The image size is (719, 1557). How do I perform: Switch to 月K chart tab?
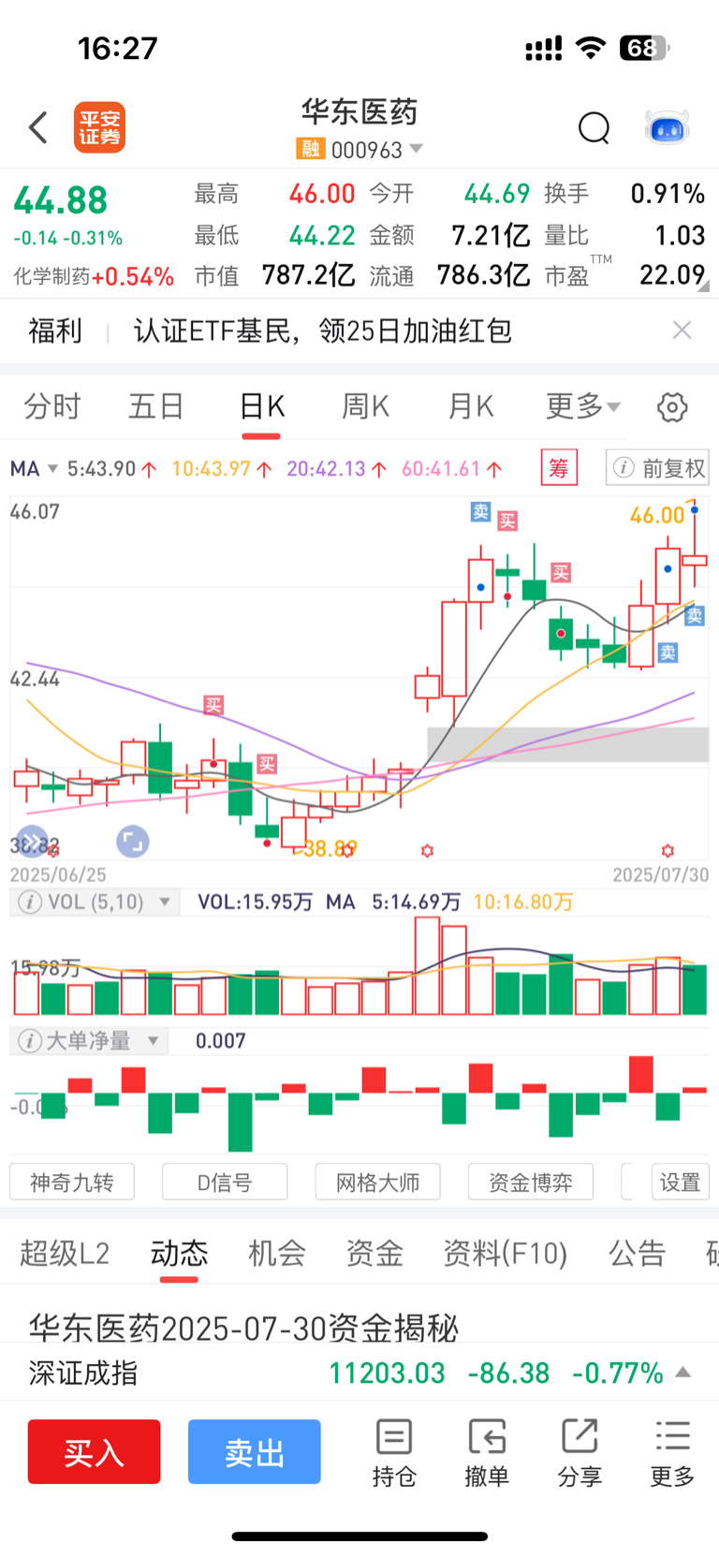click(x=470, y=406)
